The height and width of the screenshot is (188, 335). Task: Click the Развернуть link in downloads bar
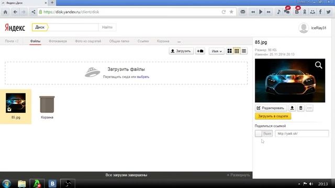[239, 175]
